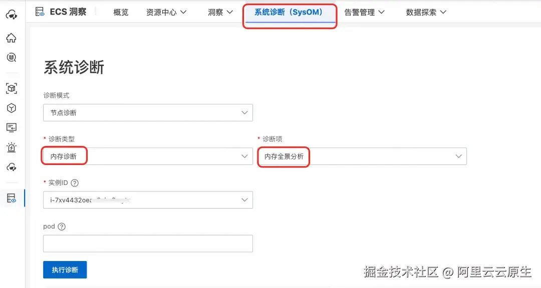The image size is (541, 288).
Task: Open the 诊断项 dropdown showing 内存全景分析
Action: tap(362, 156)
